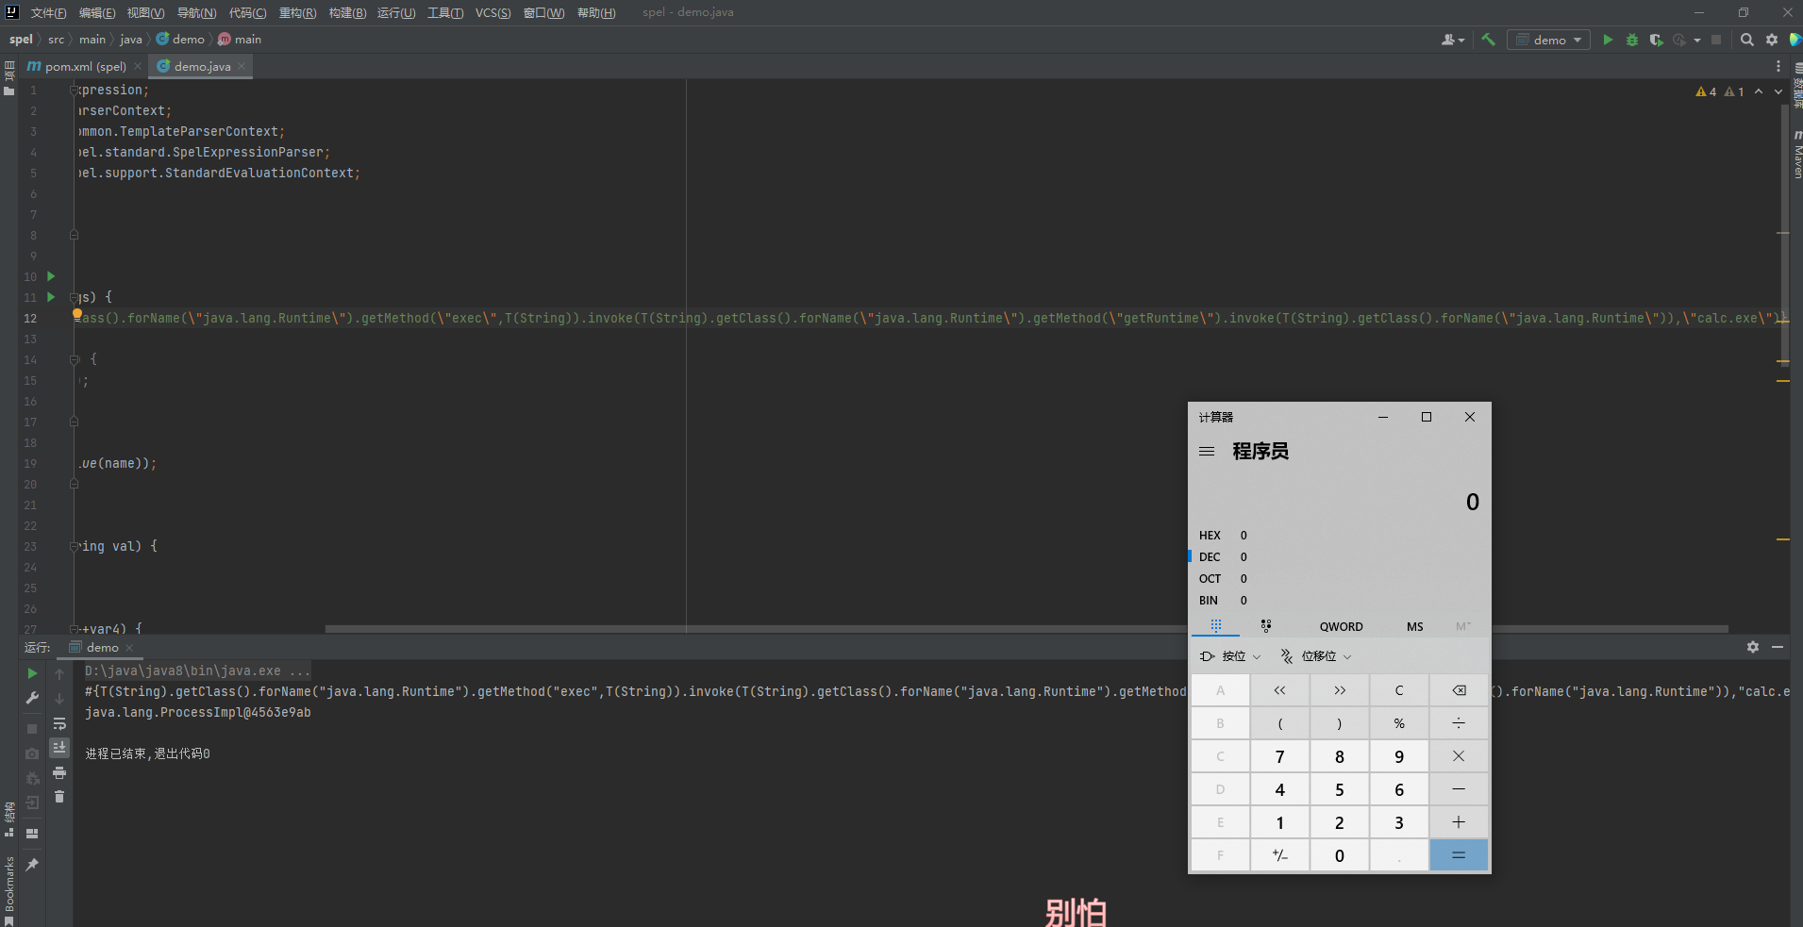Click the main method breadcrumb
This screenshot has height=927, width=1803.
click(x=240, y=39)
